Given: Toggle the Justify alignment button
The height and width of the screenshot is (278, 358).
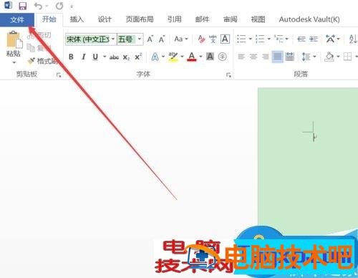Looking at the screenshot, I should tap(277, 57).
